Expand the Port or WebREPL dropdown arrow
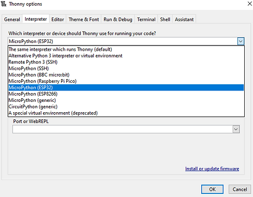This screenshot has height=197, width=253. (236, 129)
